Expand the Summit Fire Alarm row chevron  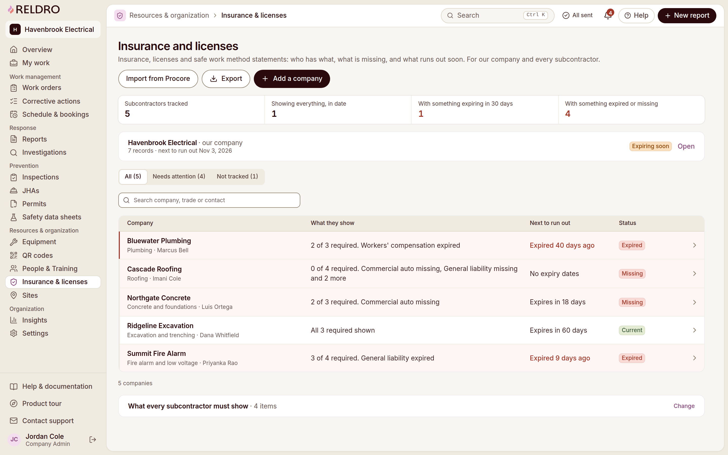click(694, 358)
